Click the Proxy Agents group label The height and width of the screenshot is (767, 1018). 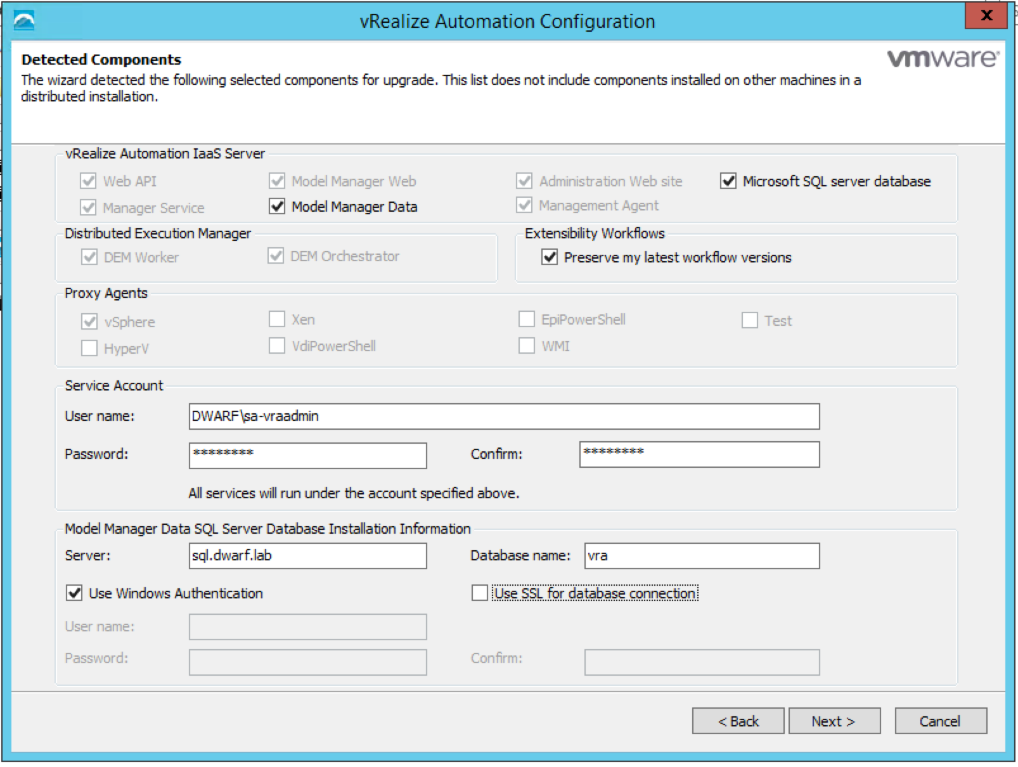click(x=106, y=293)
